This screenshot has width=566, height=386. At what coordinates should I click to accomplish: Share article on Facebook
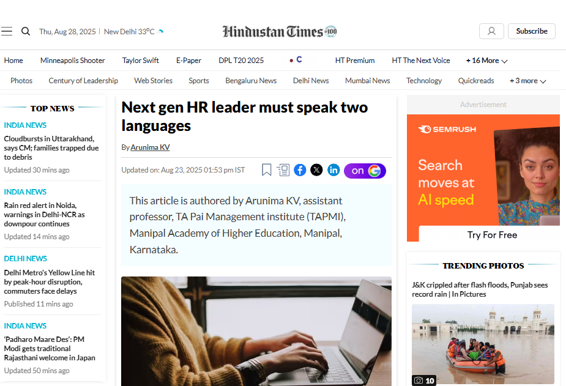pyautogui.click(x=300, y=170)
